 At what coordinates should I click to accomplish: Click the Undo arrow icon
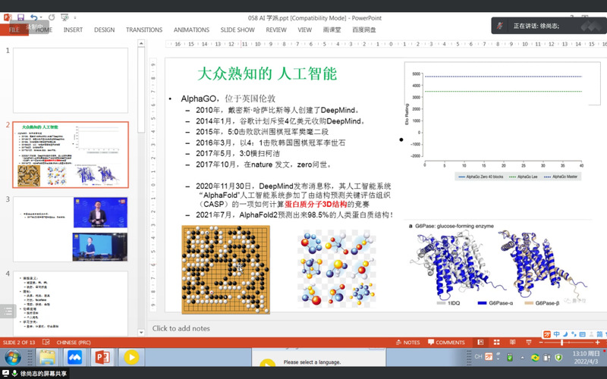(x=35, y=17)
